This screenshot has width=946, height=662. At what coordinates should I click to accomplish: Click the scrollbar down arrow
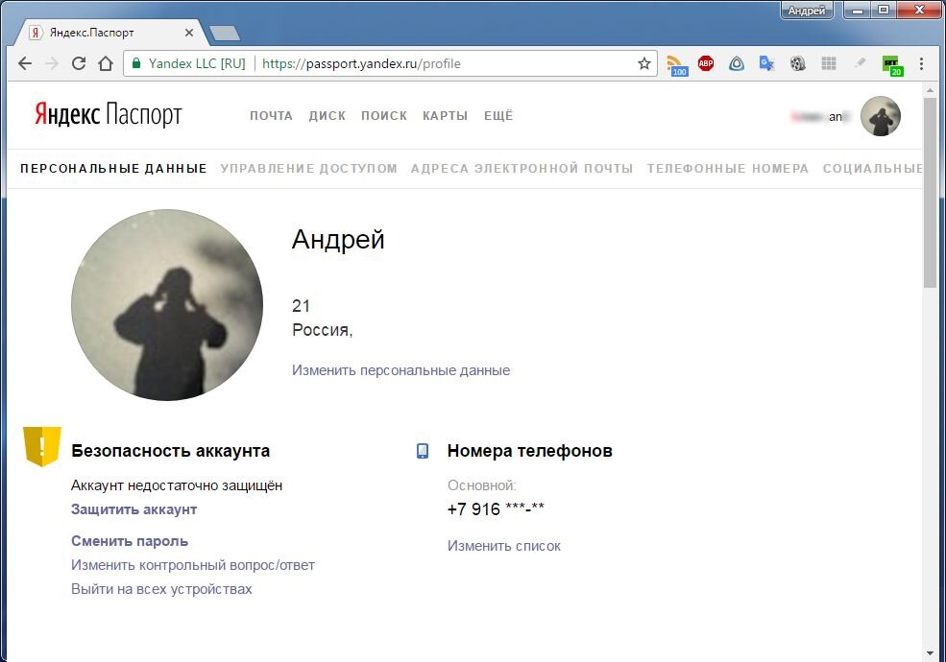pos(930,653)
